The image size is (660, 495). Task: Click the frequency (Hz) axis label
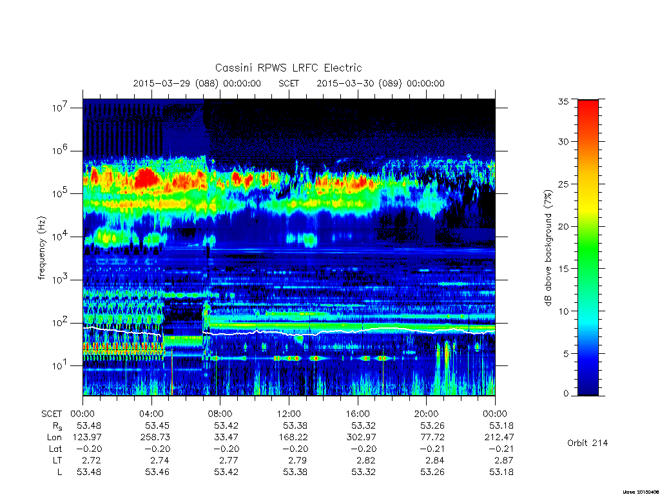[42, 248]
